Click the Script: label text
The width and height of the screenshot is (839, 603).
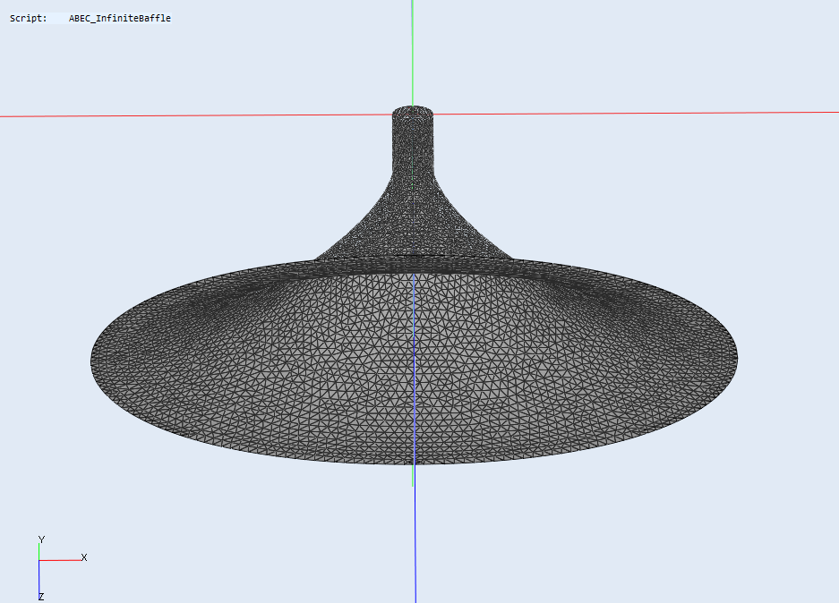pos(29,18)
